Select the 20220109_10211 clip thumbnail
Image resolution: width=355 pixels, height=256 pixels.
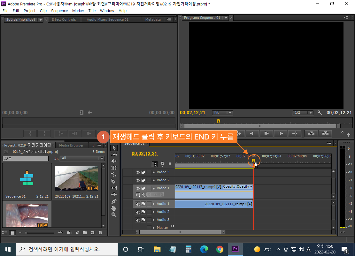coord(76,179)
